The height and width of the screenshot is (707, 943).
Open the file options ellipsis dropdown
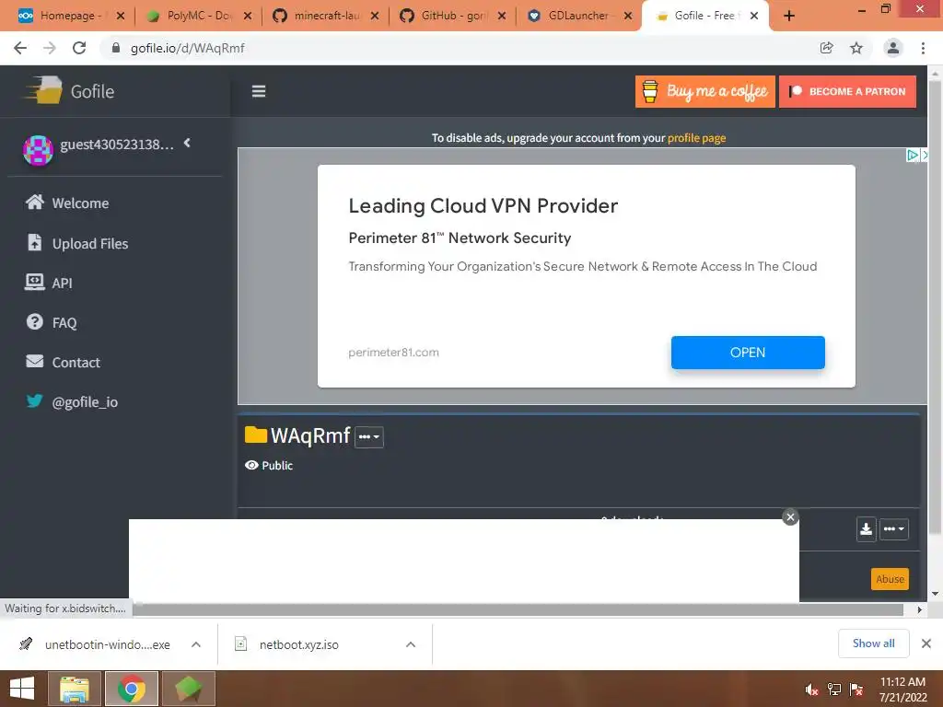(x=893, y=529)
